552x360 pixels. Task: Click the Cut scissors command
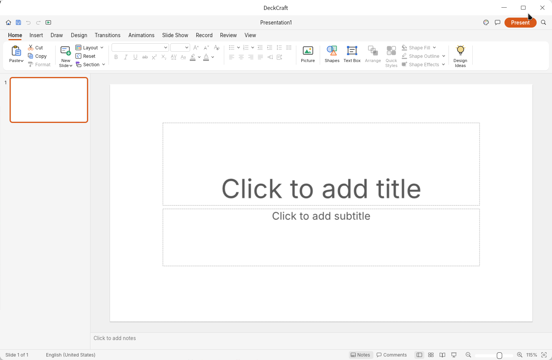coord(36,48)
